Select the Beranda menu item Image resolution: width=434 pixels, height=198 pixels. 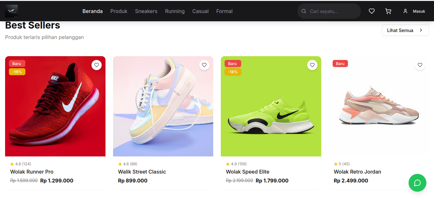tap(92, 11)
